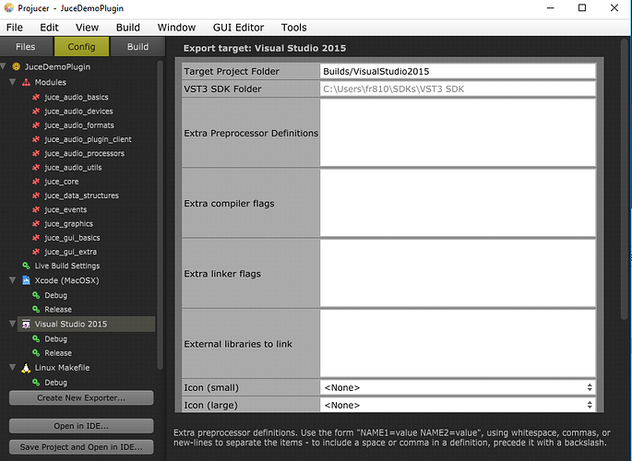Select the juce_gui_extra module label
The height and width of the screenshot is (461, 632).
click(70, 252)
